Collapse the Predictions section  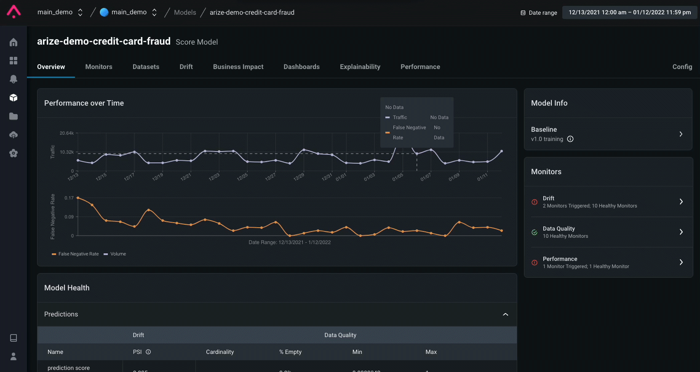click(x=505, y=314)
